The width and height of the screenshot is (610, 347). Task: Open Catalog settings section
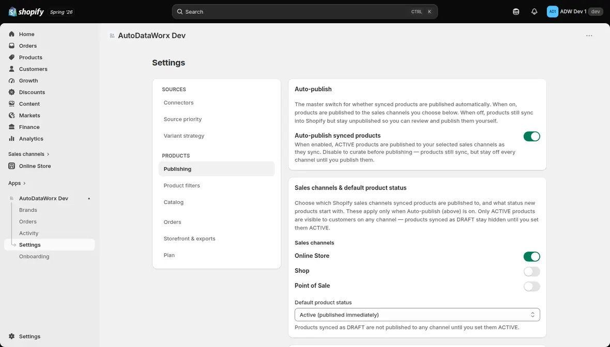pyautogui.click(x=217, y=202)
